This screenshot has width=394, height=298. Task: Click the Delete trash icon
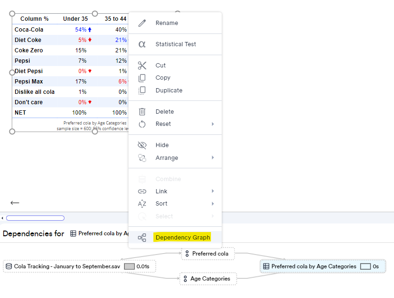point(142,111)
